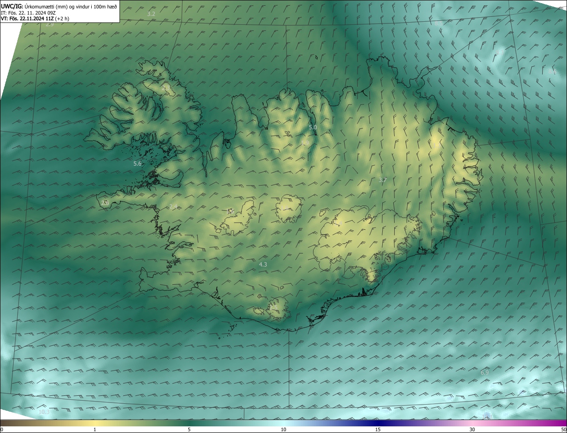Click the map value label '3.2'
The height and width of the screenshot is (433, 567).
151,14
